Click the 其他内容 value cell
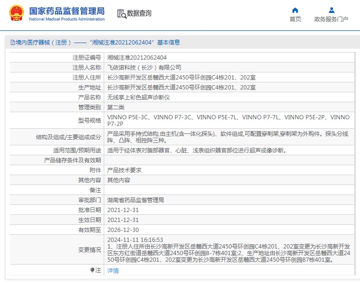Screen dimensions: 360x284 [119, 180]
